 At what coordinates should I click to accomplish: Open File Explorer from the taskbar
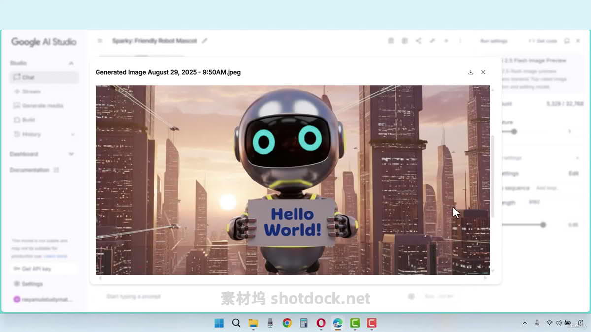(x=253, y=323)
